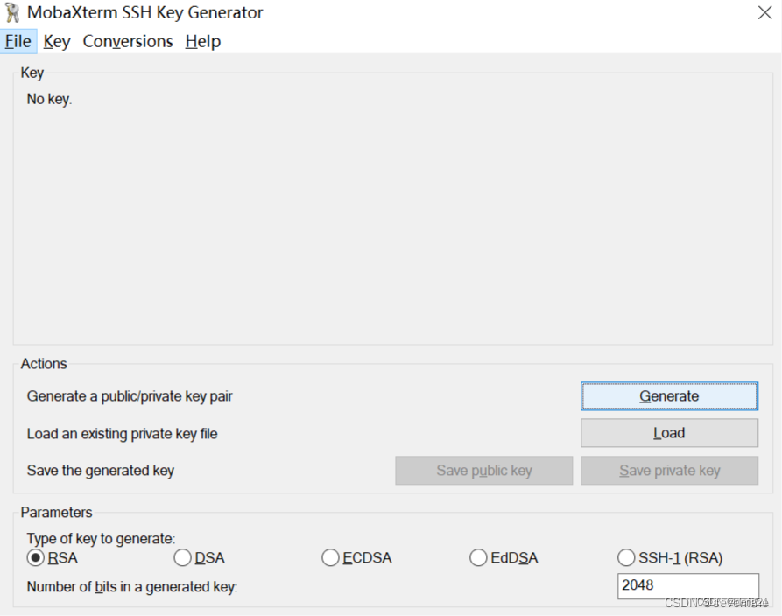Viewport: 782px width, 616px height.
Task: Click the Generate button
Action: pos(669,396)
